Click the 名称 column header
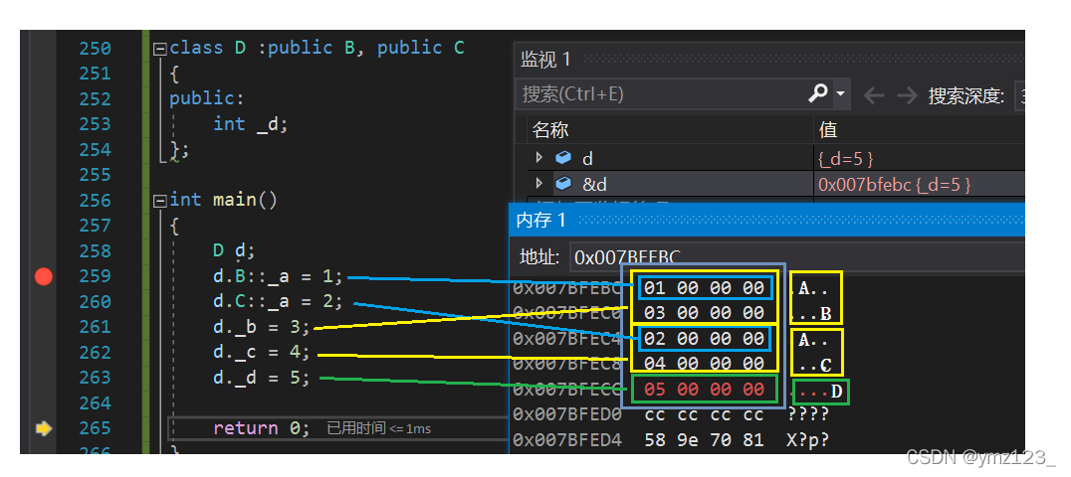 tap(550, 130)
